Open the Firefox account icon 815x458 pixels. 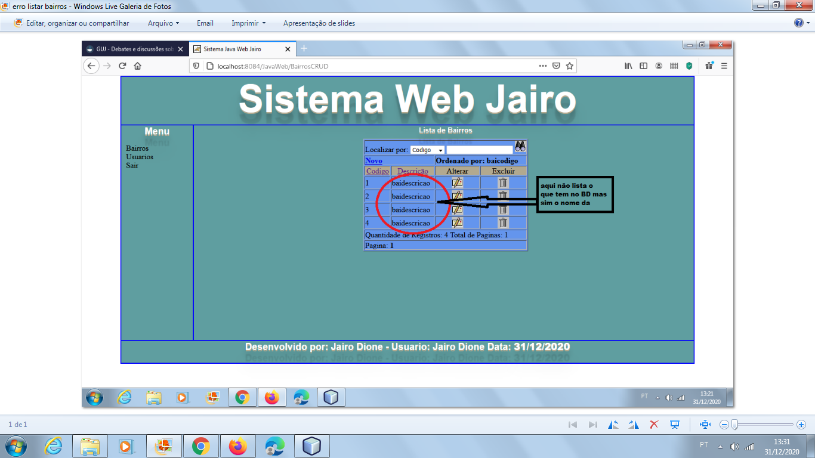click(x=659, y=66)
